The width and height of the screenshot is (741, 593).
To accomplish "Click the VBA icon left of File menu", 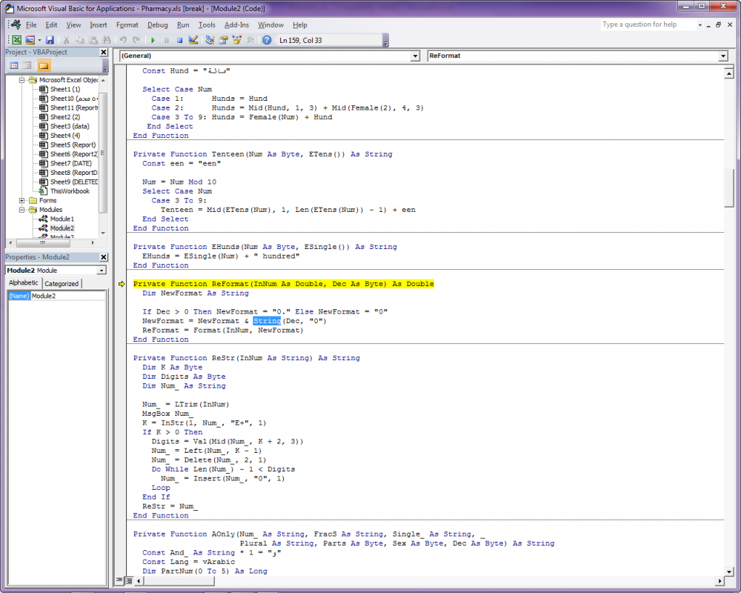I will pyautogui.click(x=16, y=24).
